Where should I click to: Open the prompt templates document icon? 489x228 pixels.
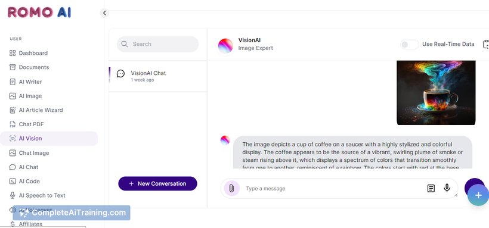click(431, 189)
